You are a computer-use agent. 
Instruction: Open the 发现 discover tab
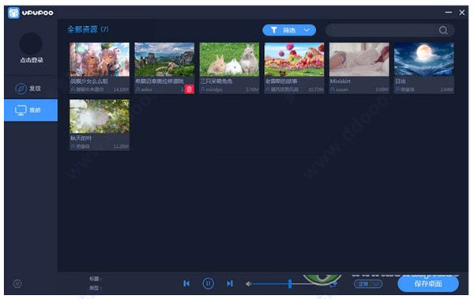point(31,89)
